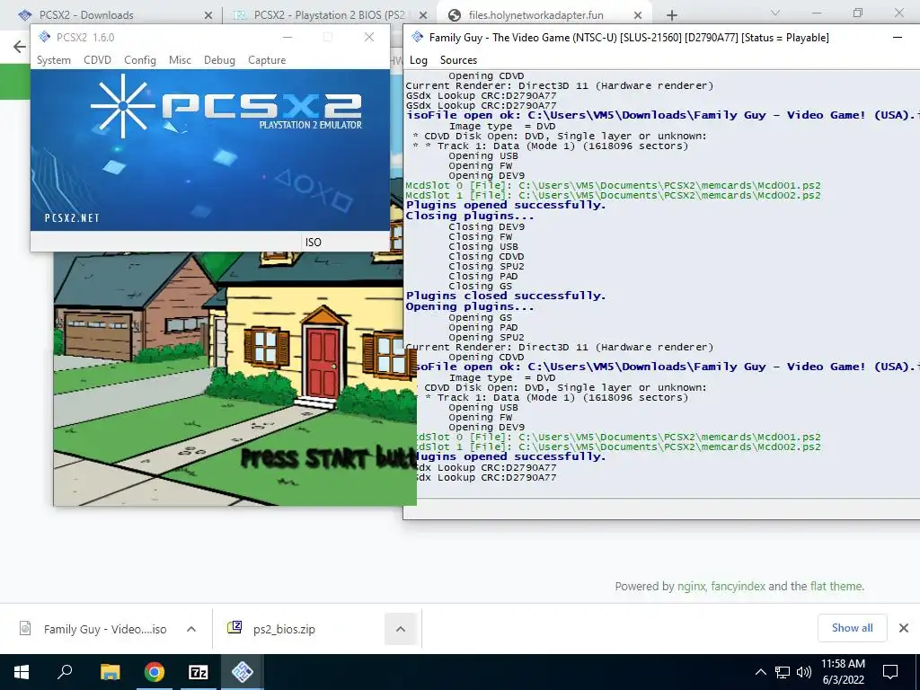The image size is (920, 690).
Task: Open the Config menu in PCSX2
Action: (x=140, y=60)
